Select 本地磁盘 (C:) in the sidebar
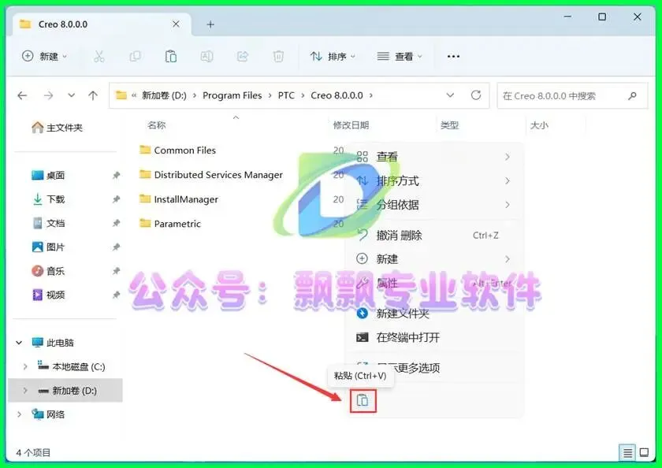Viewport: 662px width, 468px height. click(x=79, y=366)
